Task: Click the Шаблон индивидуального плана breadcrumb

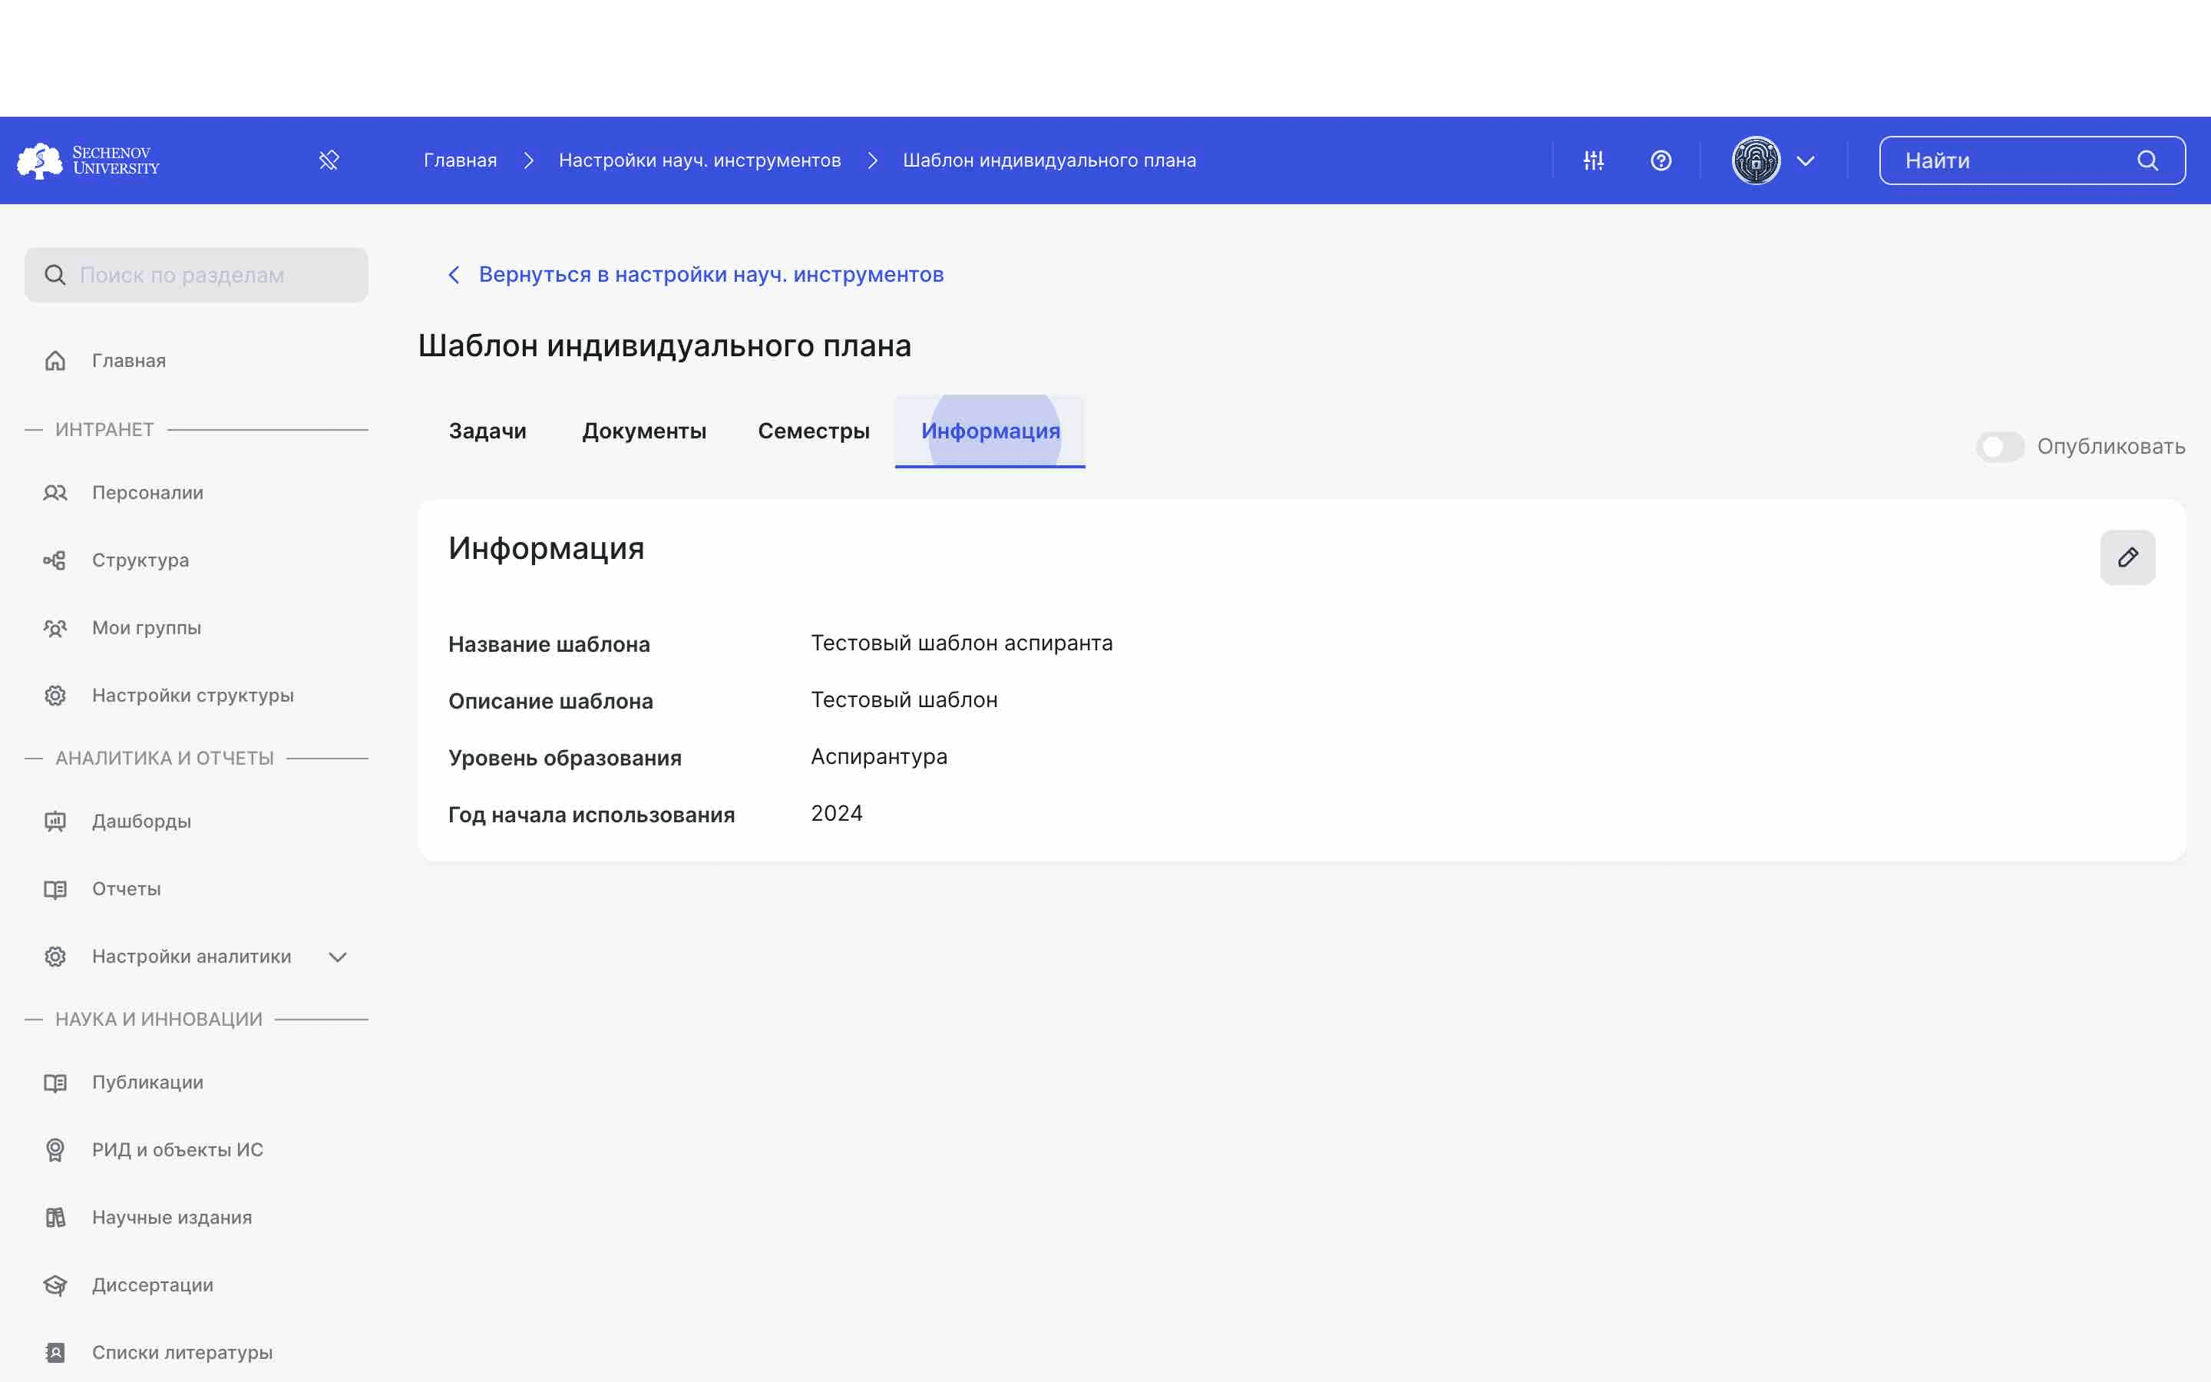Action: tap(1049, 161)
